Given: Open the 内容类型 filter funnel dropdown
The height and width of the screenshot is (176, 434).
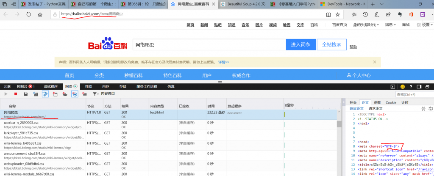Looking at the screenshot, I should tap(95, 94).
